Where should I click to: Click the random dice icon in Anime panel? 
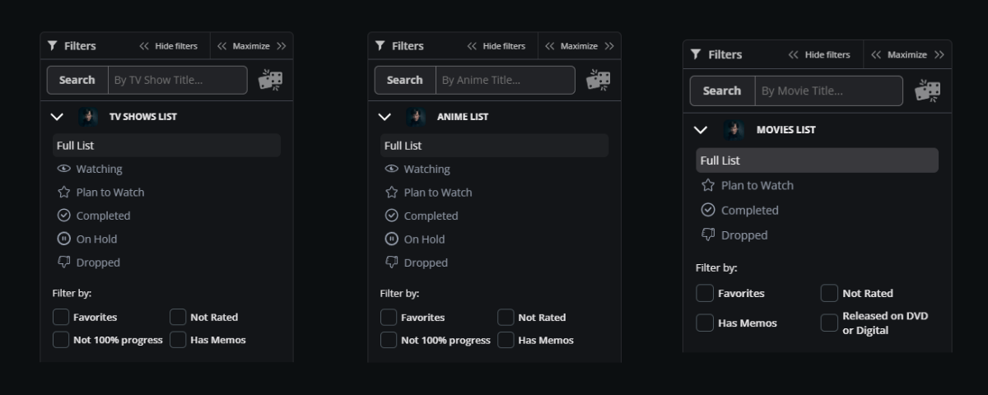pos(598,80)
